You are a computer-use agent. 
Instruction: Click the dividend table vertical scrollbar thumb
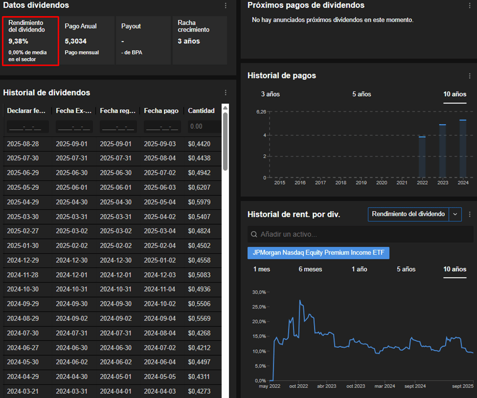(x=225, y=140)
